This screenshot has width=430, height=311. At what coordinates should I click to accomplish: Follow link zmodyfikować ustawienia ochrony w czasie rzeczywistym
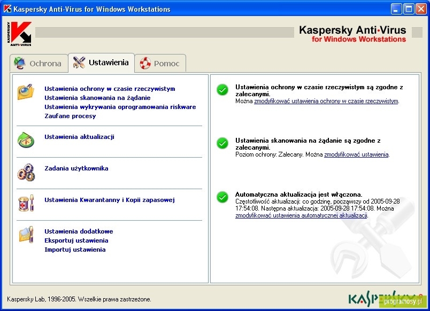(x=326, y=101)
